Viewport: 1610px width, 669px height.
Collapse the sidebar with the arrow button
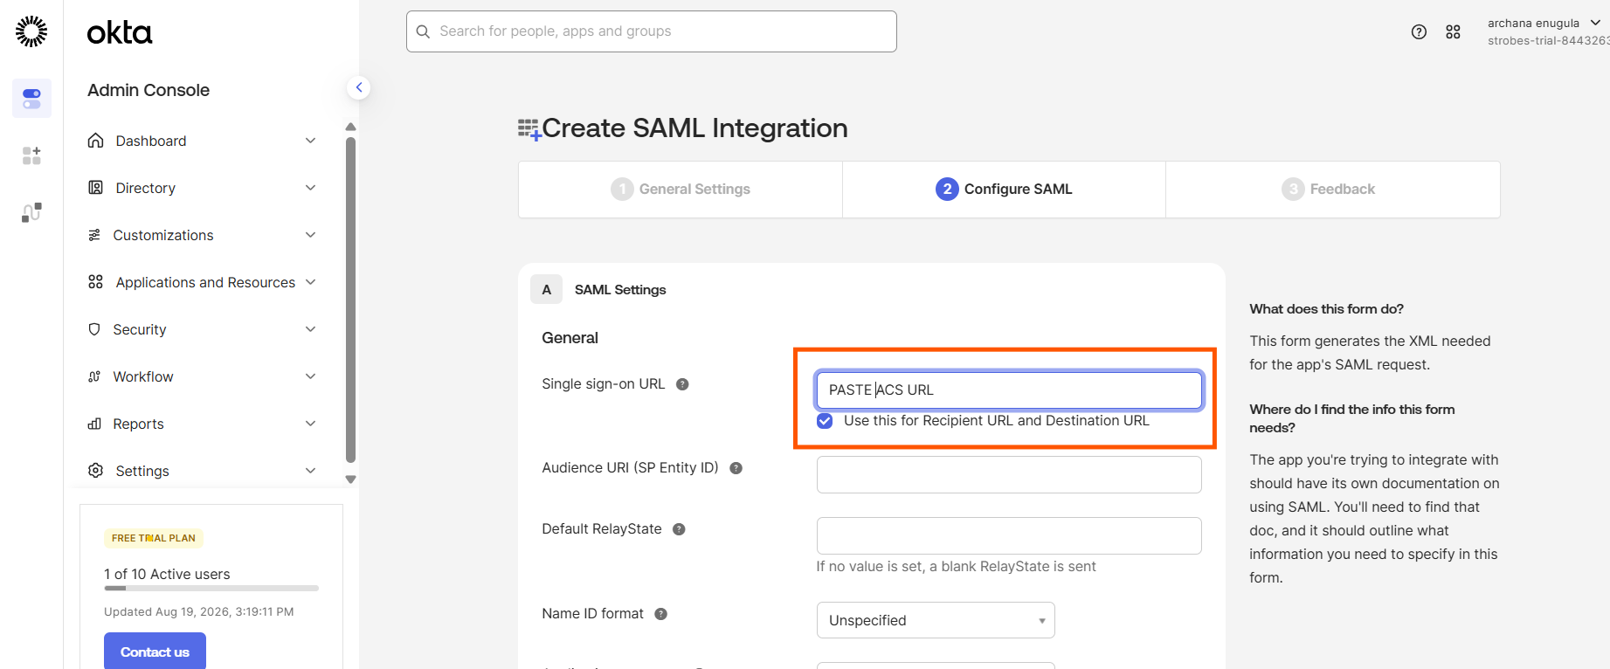(x=358, y=87)
